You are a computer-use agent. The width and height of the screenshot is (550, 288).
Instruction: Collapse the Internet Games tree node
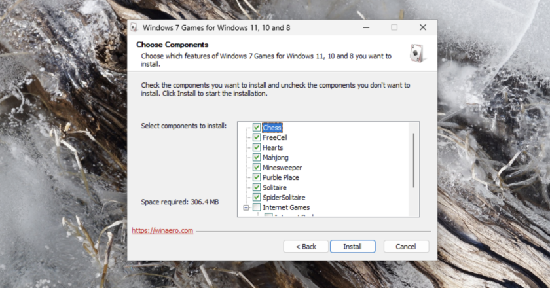[246, 207]
